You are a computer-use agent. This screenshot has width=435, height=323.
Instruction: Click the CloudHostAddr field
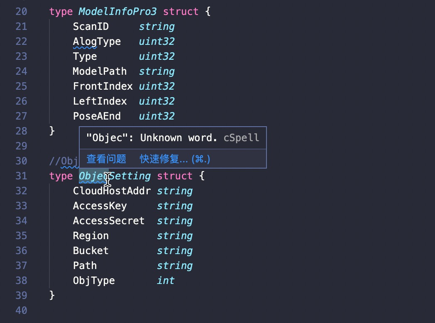pos(112,191)
